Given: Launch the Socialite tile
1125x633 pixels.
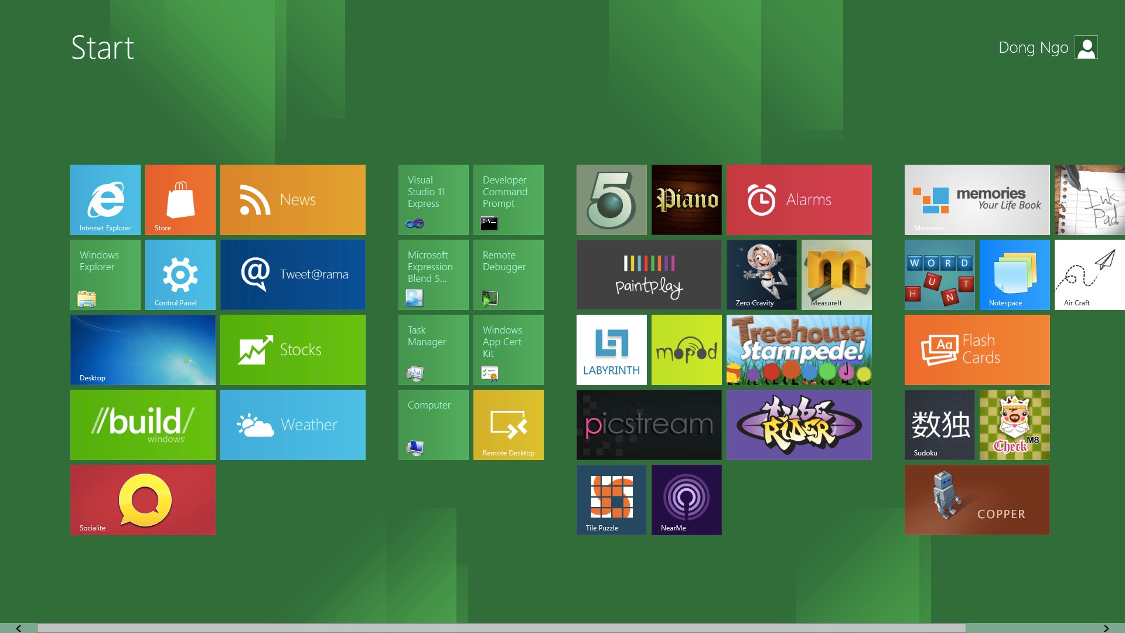Looking at the screenshot, I should (143, 500).
